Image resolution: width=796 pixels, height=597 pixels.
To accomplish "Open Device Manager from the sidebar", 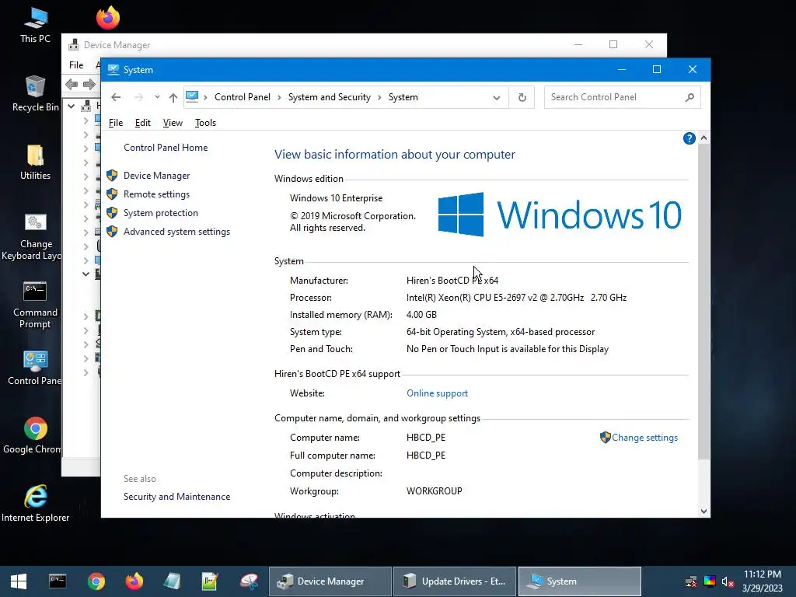I will (157, 176).
